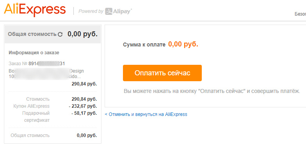Click the "Купон AliExpress" label

(31, 106)
